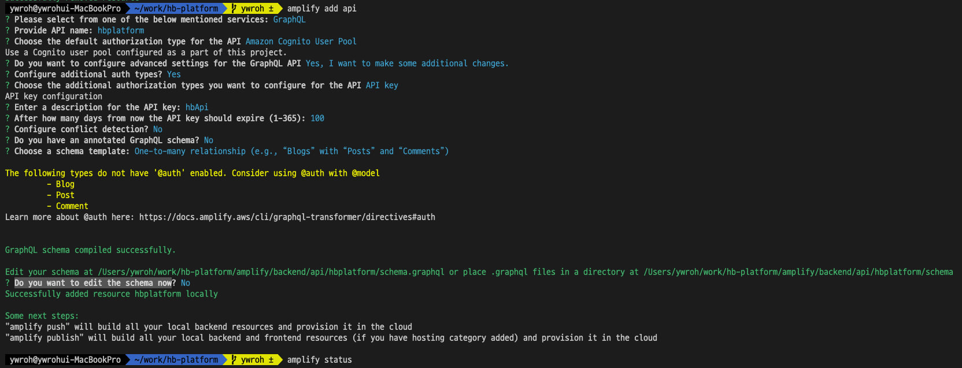Open the docs.amplify.aws directives#auth link
962x368 pixels.
click(x=287, y=217)
